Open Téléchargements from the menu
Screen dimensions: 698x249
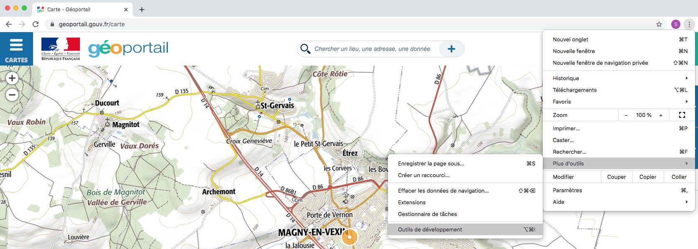(x=619, y=90)
